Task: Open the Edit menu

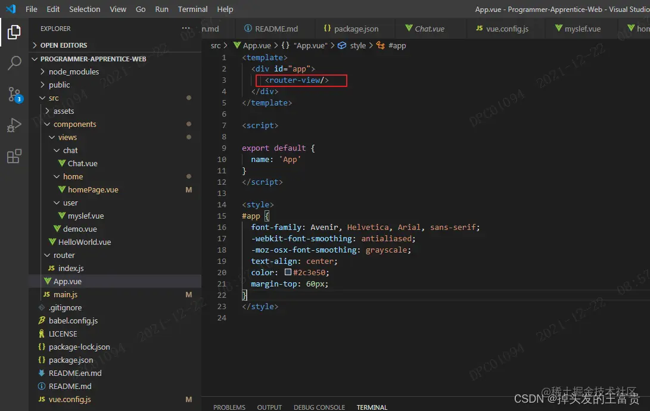Action: [53, 9]
